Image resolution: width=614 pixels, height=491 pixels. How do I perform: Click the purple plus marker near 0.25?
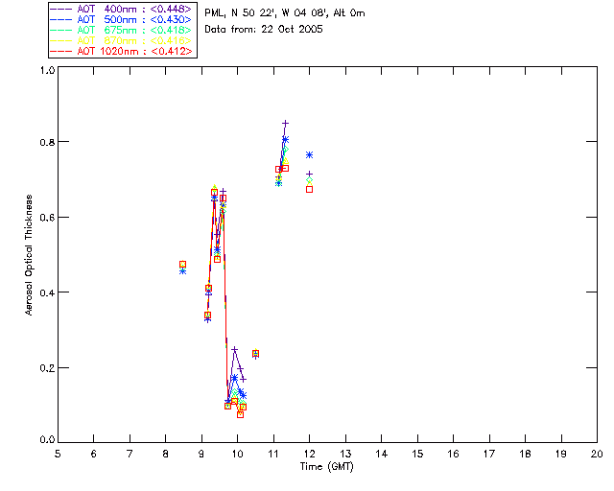tap(234, 349)
